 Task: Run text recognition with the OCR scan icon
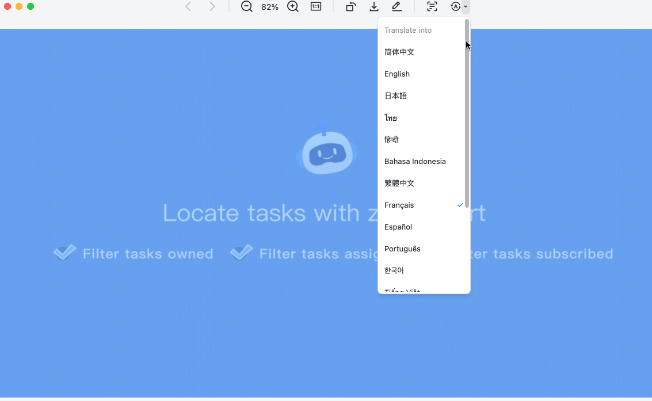click(432, 7)
